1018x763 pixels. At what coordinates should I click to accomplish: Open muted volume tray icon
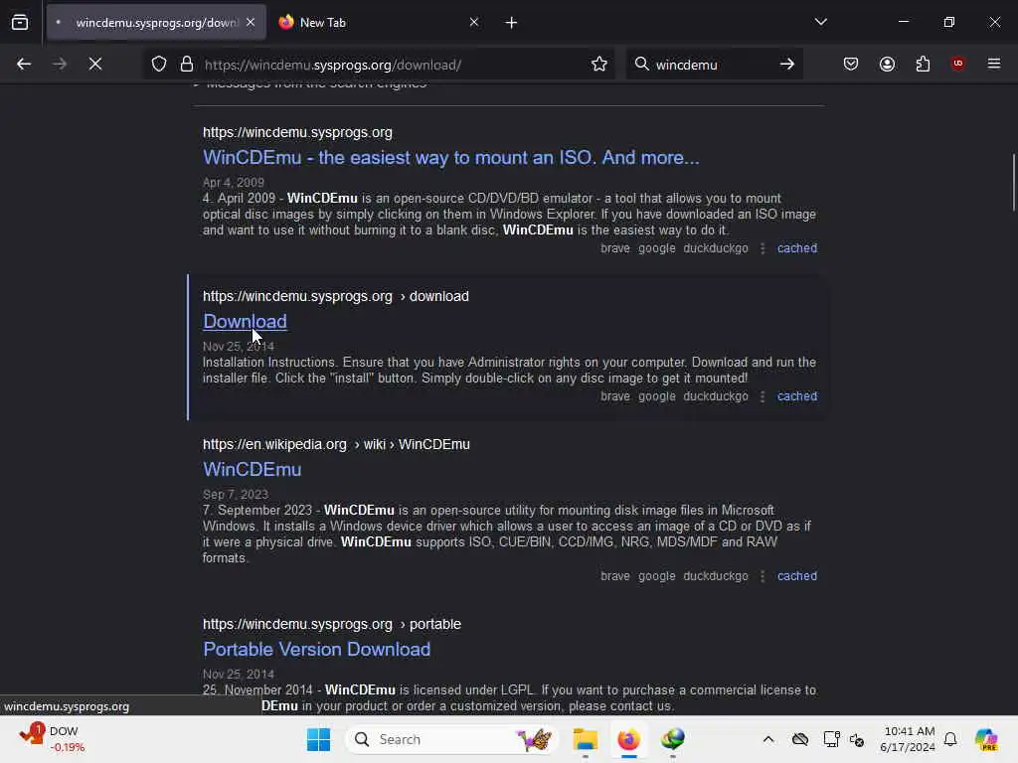click(x=857, y=739)
